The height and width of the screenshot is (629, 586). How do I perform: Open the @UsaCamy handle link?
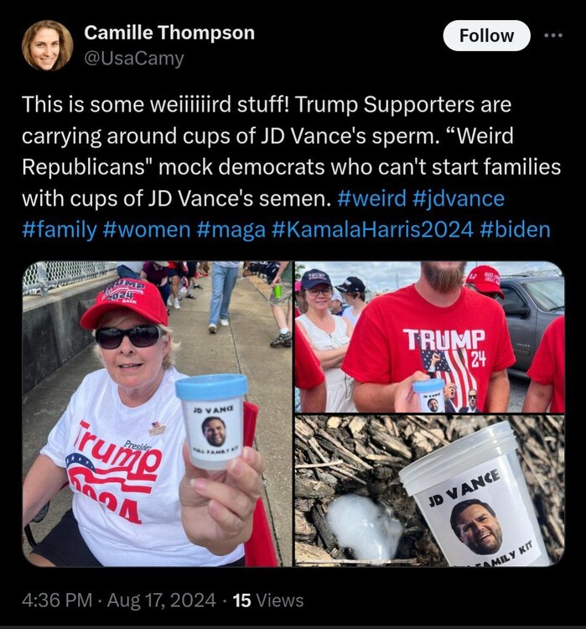134,59
